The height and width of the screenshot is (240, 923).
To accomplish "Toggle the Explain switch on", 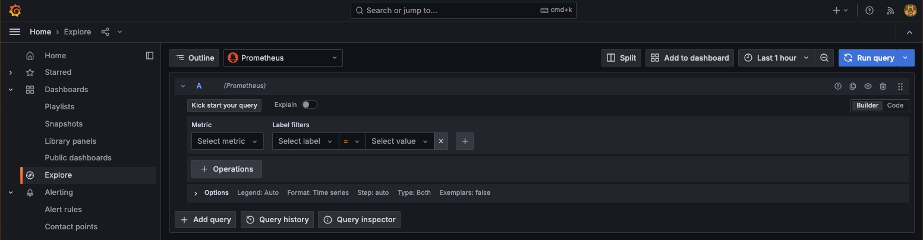I will (x=310, y=105).
